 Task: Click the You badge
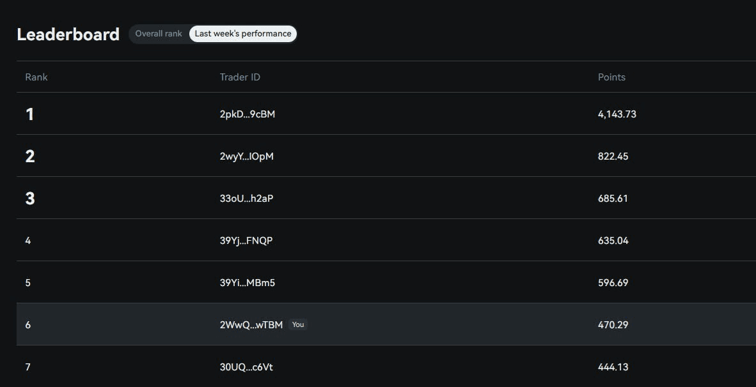298,324
